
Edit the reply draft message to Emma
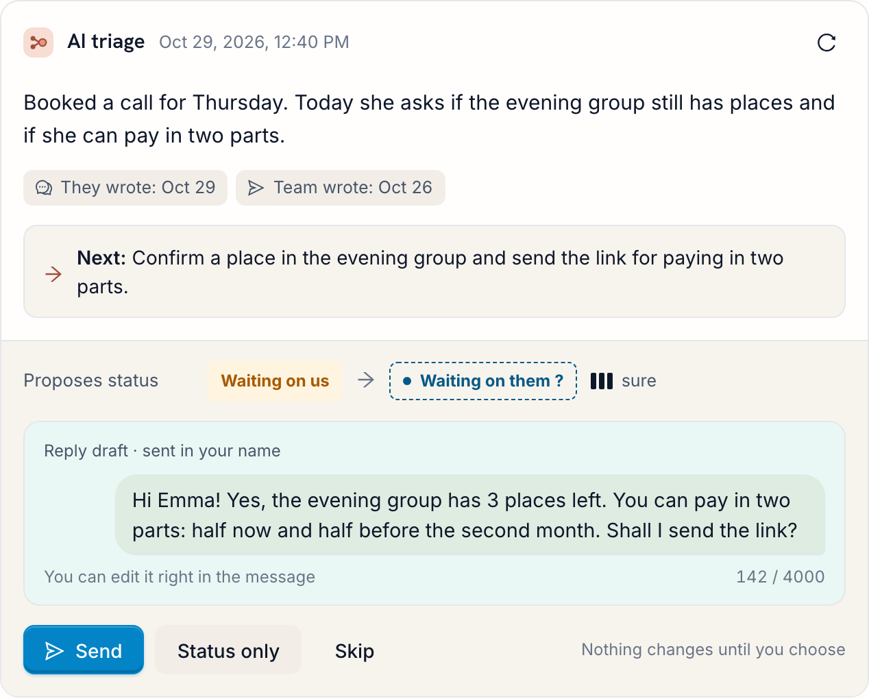(x=470, y=515)
